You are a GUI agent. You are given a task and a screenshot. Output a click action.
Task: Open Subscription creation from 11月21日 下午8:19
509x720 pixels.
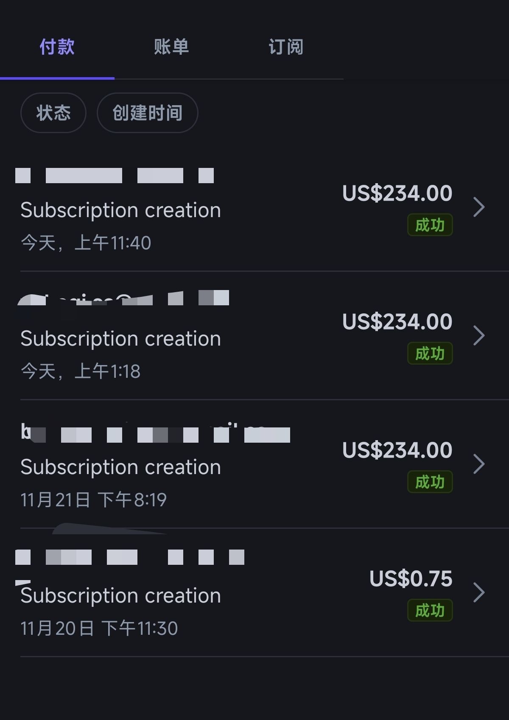[121, 467]
